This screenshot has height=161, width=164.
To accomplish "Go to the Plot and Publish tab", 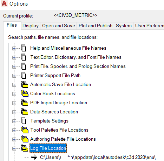I will 96,26.
